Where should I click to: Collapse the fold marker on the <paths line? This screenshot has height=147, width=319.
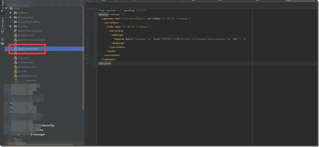coord(97,26)
